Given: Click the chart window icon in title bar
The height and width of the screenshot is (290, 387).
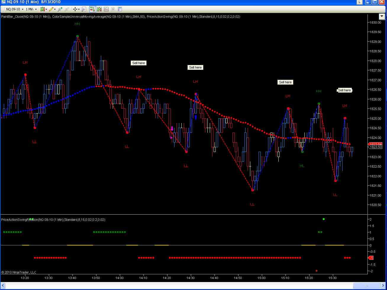Looking at the screenshot, I should pos(3,2).
